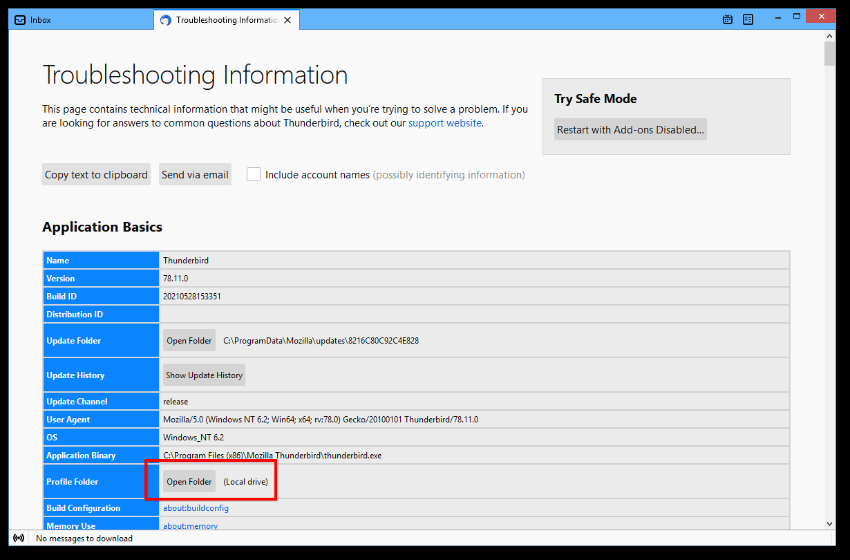Restart with Add-ons Disabled

tap(630, 130)
